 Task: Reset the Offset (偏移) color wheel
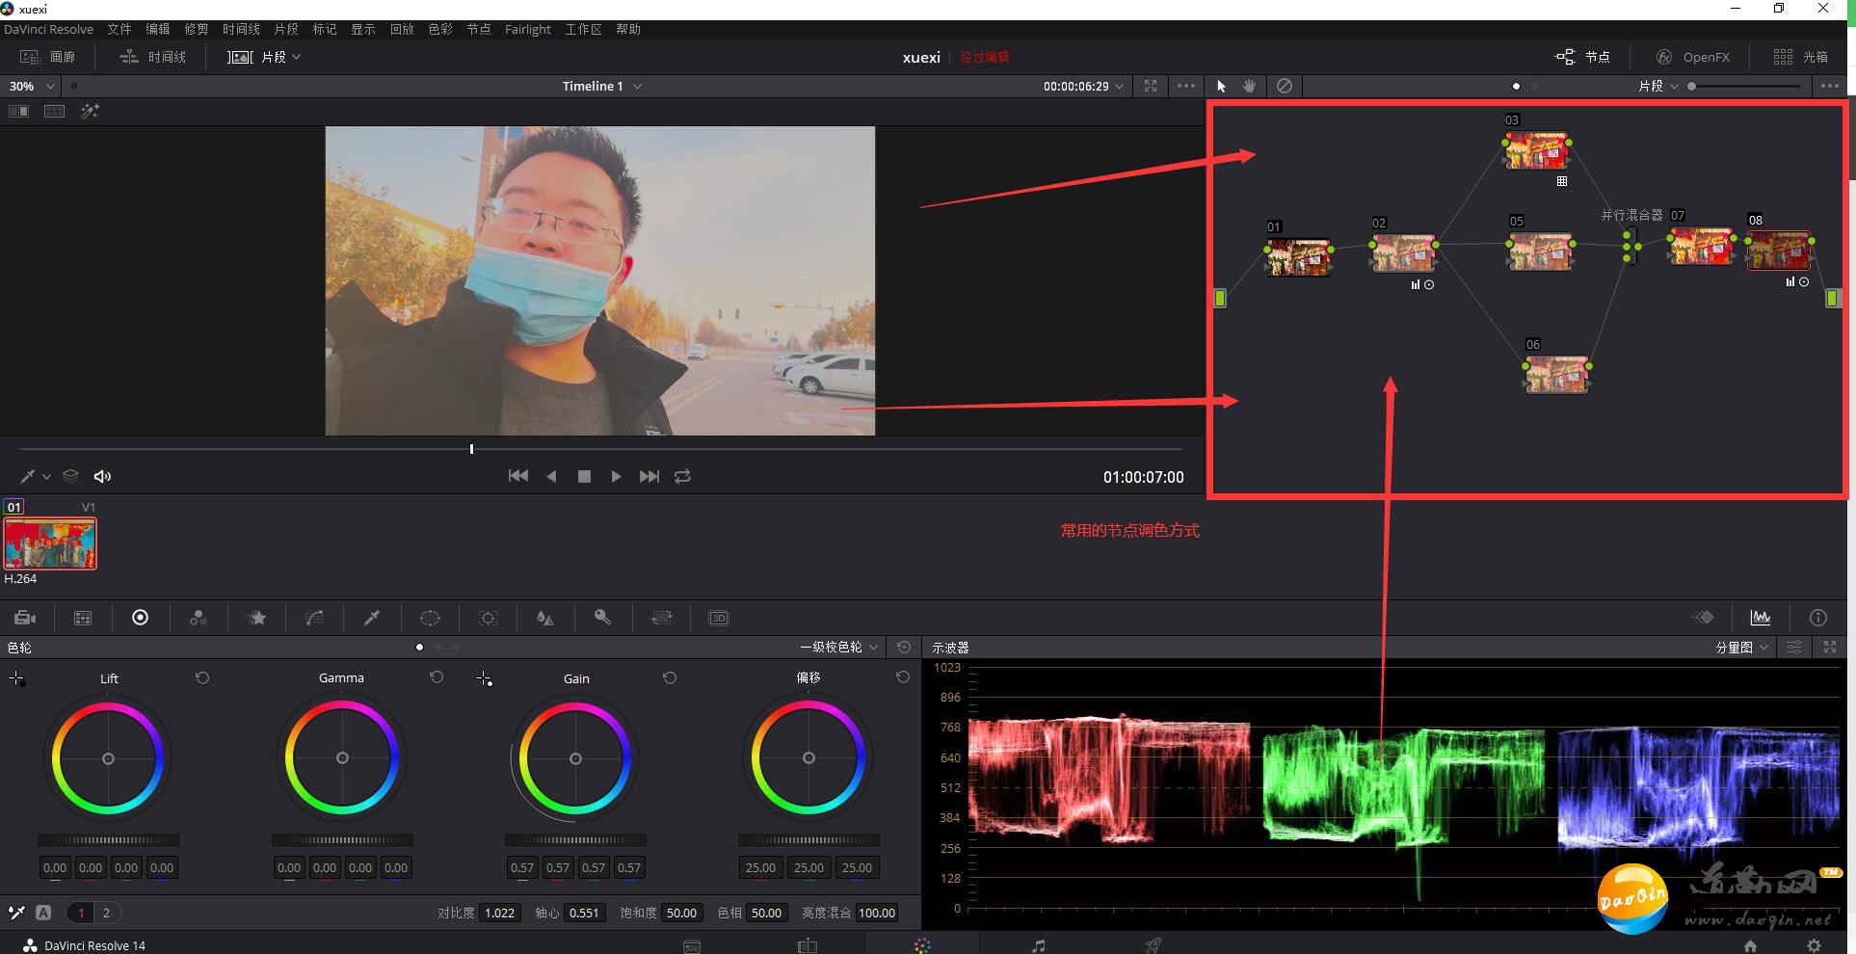(903, 677)
